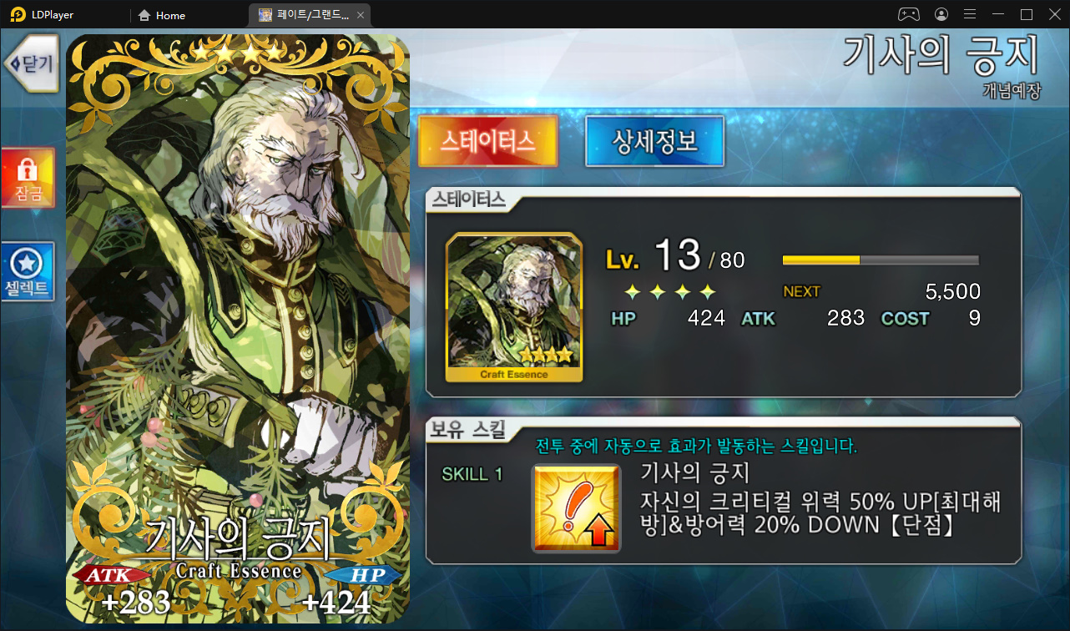Click the 닫기 close arrow button

point(31,63)
